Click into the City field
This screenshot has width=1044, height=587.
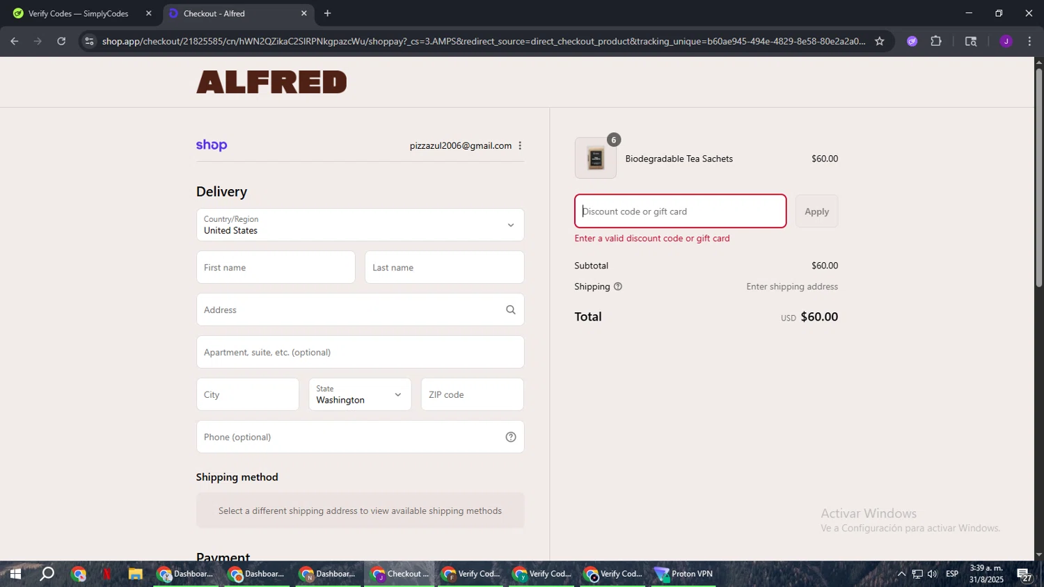tap(247, 394)
